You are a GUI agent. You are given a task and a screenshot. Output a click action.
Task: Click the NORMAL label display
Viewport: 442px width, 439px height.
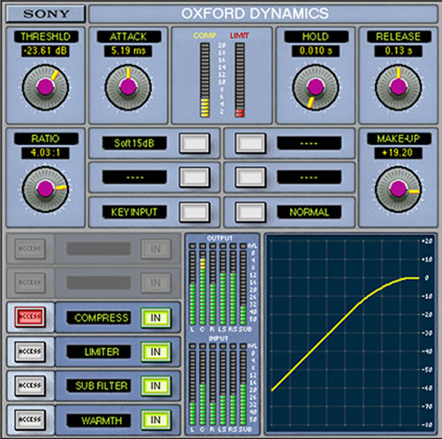[309, 212]
